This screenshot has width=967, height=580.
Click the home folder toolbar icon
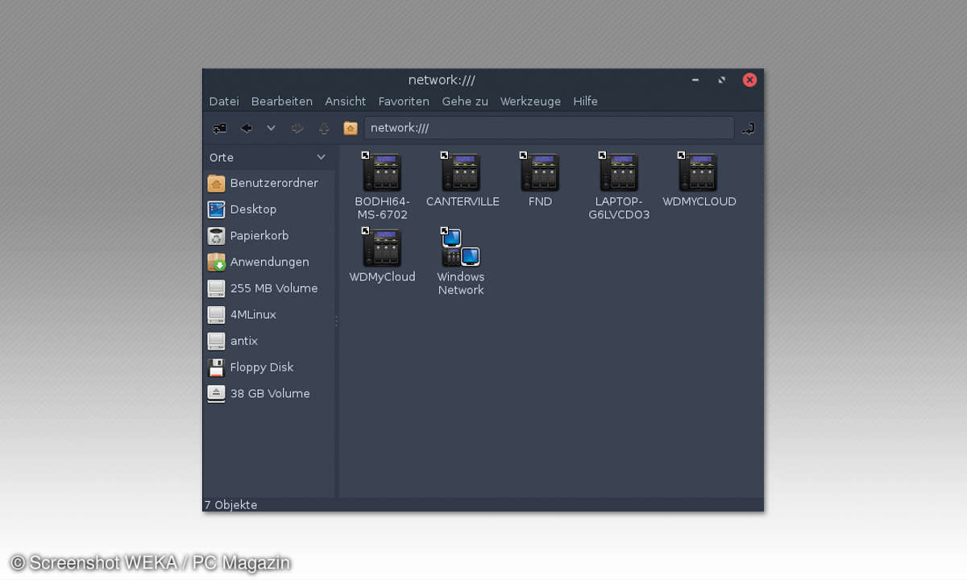tap(350, 128)
